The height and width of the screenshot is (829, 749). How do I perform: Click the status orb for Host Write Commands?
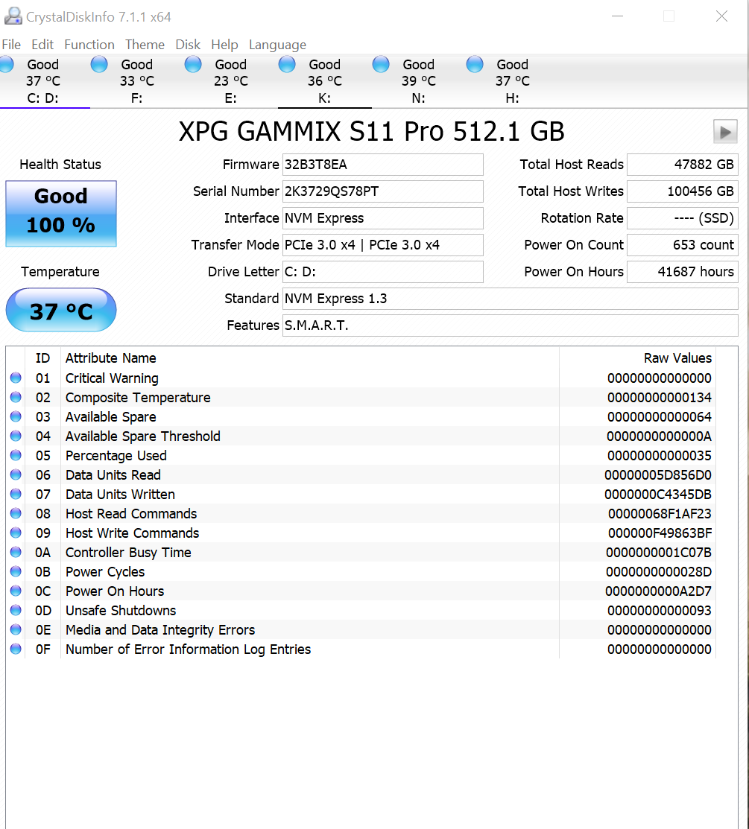16,533
